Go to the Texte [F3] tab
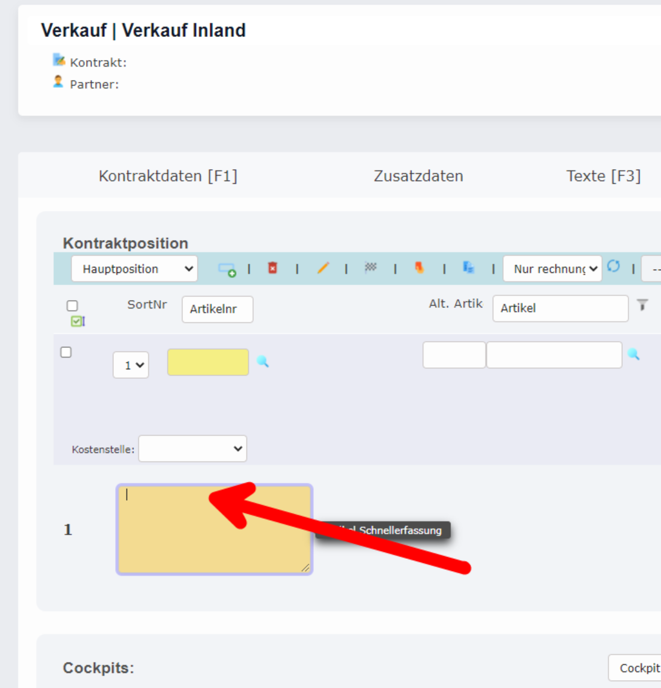 click(603, 176)
